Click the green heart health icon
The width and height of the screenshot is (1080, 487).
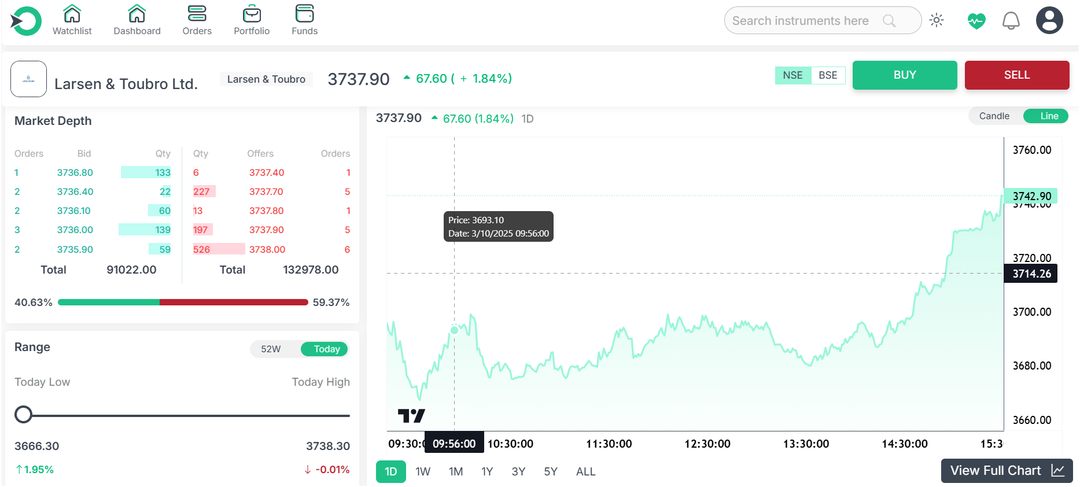tap(976, 21)
